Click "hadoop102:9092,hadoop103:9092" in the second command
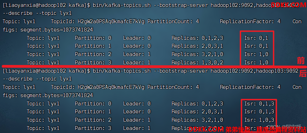The height and width of the screenshot is (133, 307). click(255, 71)
